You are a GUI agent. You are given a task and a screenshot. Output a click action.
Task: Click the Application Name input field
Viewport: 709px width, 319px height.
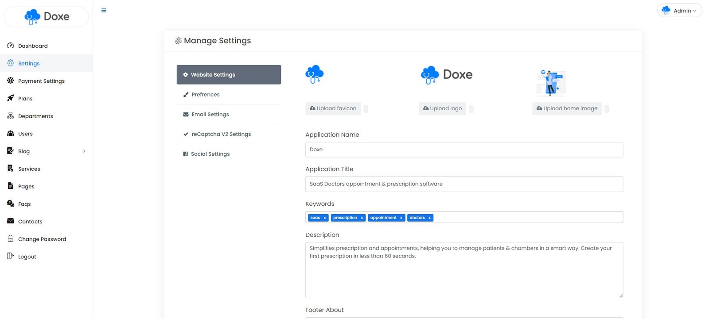click(464, 150)
